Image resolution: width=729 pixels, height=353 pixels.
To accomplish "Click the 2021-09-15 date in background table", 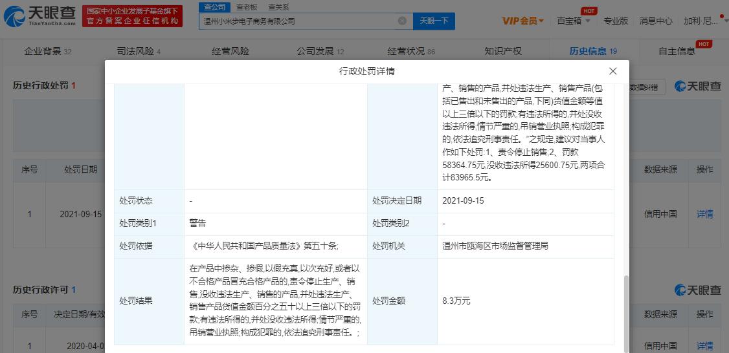I will point(80,214).
